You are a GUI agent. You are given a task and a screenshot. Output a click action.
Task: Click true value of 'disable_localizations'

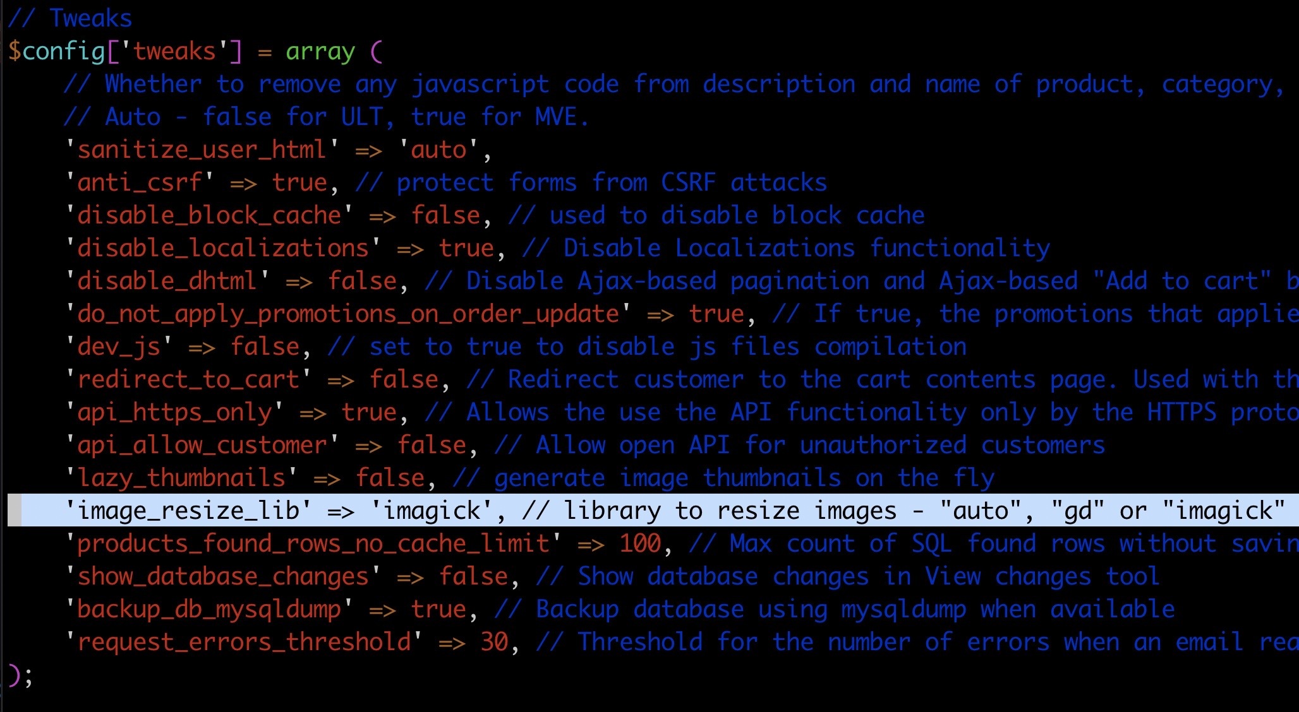click(466, 249)
